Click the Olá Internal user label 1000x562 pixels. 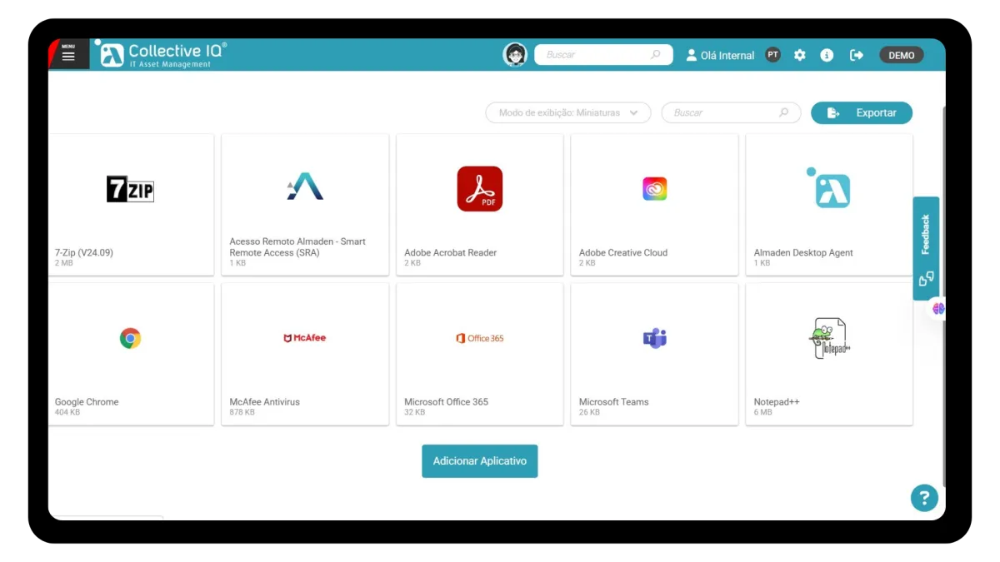[727, 55]
